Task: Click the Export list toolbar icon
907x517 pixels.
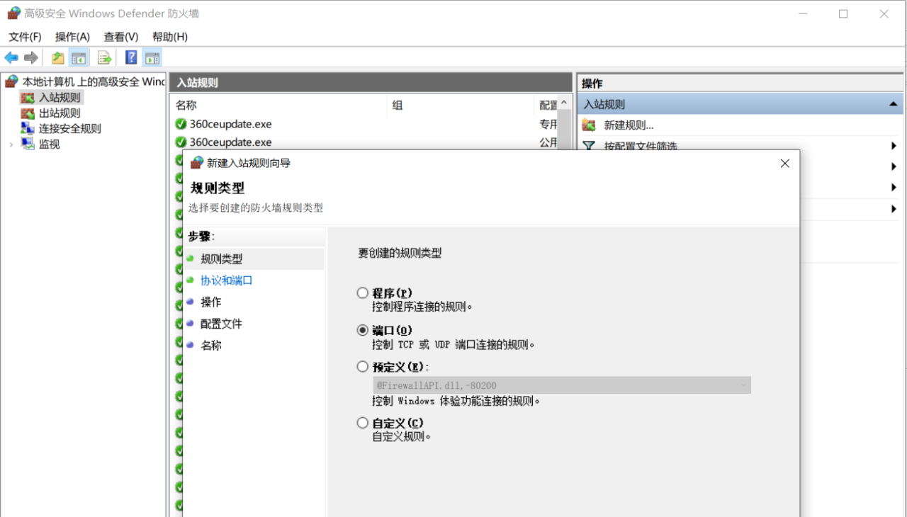Action: 105,58
